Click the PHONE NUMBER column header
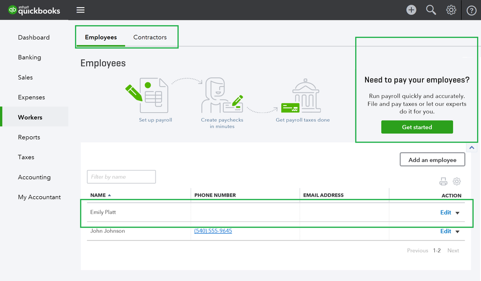 point(215,195)
